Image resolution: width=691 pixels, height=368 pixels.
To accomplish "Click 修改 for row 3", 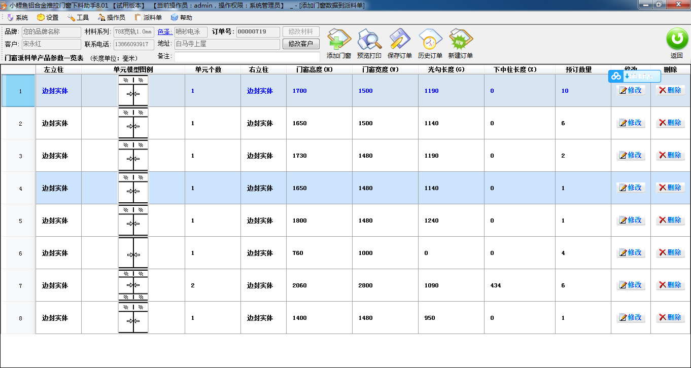I will coord(631,155).
